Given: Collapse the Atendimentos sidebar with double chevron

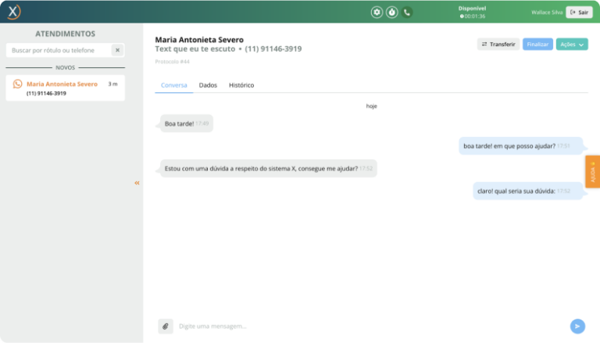Looking at the screenshot, I should point(137,183).
